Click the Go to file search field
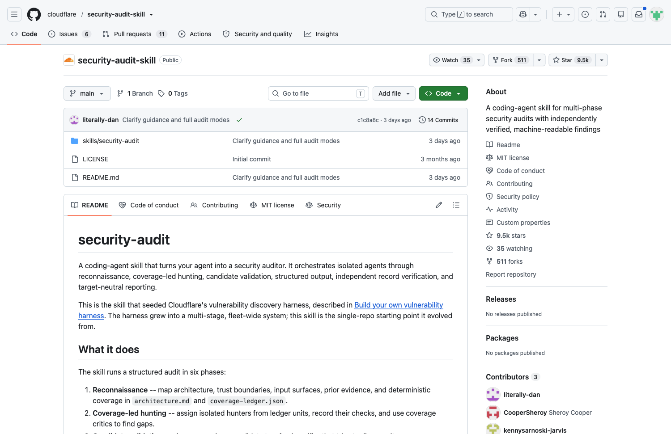671x434 pixels. click(x=319, y=93)
